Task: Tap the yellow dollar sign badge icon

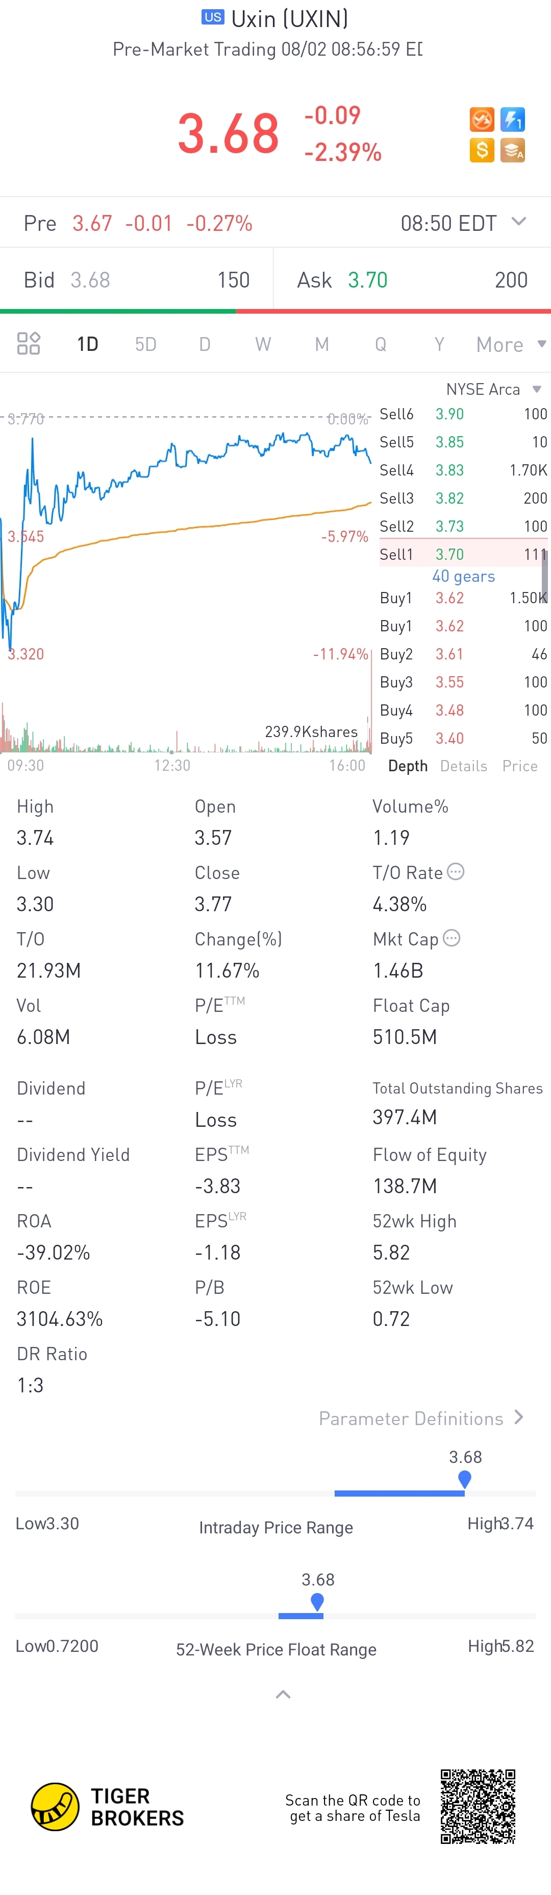Action: click(x=482, y=151)
